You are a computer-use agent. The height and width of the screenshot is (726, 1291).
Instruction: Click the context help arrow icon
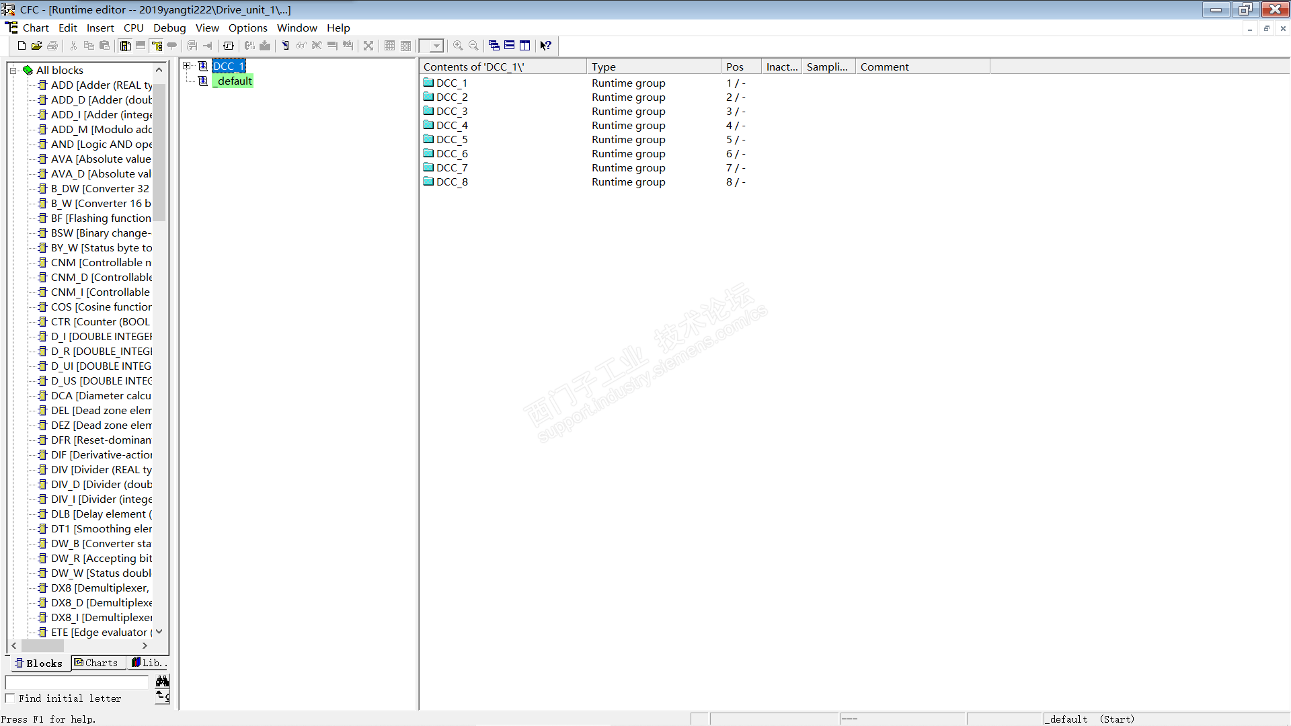pos(546,46)
